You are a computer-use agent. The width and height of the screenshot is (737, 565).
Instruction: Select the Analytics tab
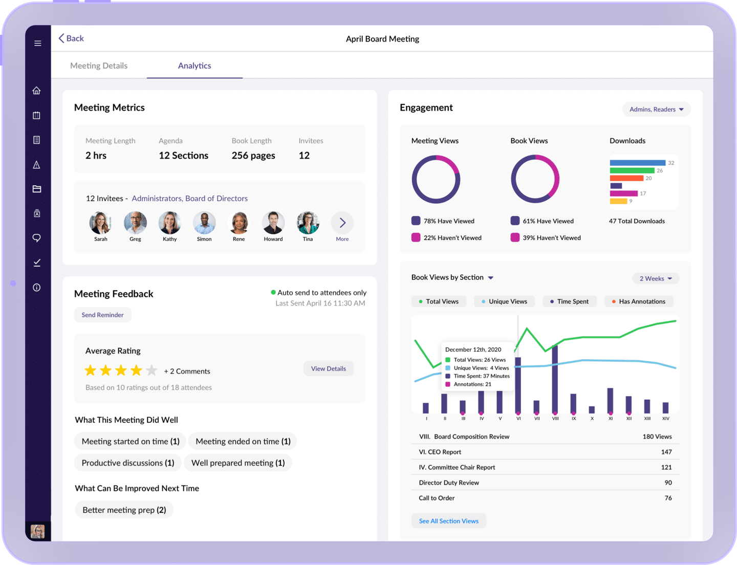(194, 66)
